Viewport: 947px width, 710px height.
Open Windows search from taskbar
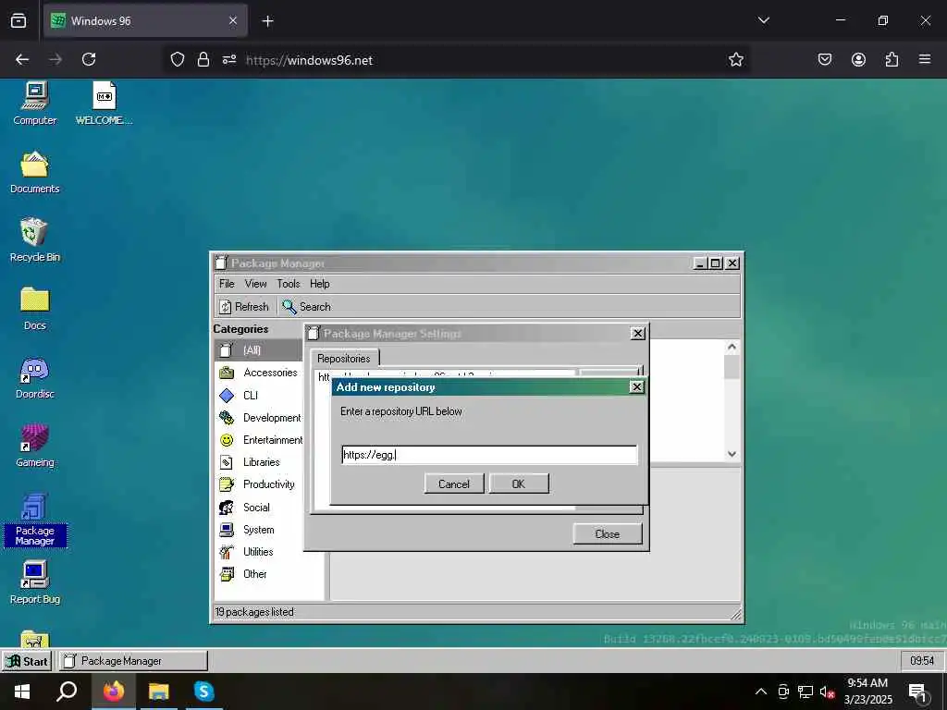pos(67,692)
